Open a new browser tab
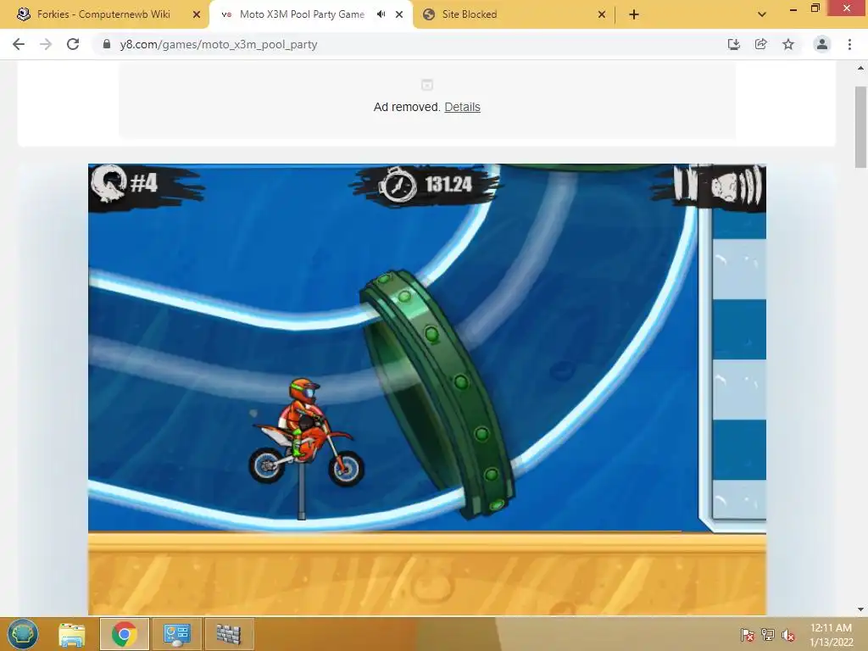 pos(634,14)
